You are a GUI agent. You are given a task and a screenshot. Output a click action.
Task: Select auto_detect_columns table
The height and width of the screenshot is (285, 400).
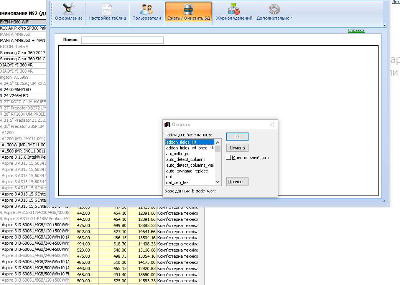pos(190,159)
